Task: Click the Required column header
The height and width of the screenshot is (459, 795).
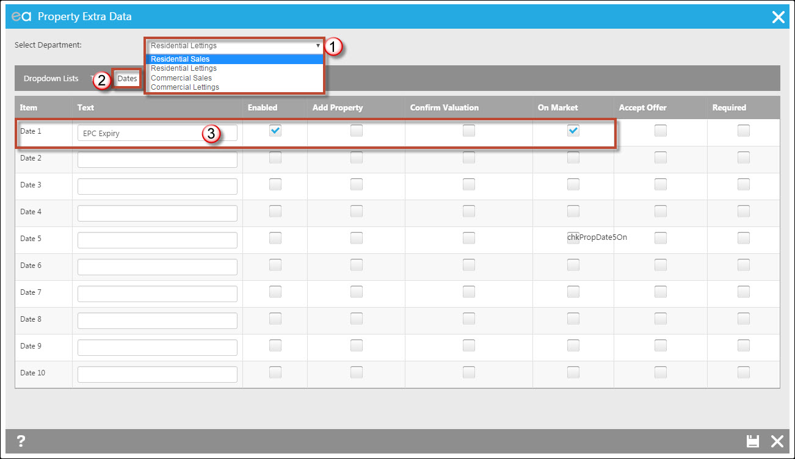Action: click(729, 107)
